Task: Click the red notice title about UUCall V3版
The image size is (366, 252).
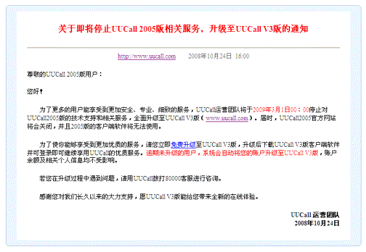Action: [x=183, y=29]
